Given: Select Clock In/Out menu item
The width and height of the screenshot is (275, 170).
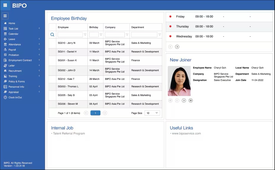Looking at the screenshot, I should pyautogui.click(x=15, y=98).
